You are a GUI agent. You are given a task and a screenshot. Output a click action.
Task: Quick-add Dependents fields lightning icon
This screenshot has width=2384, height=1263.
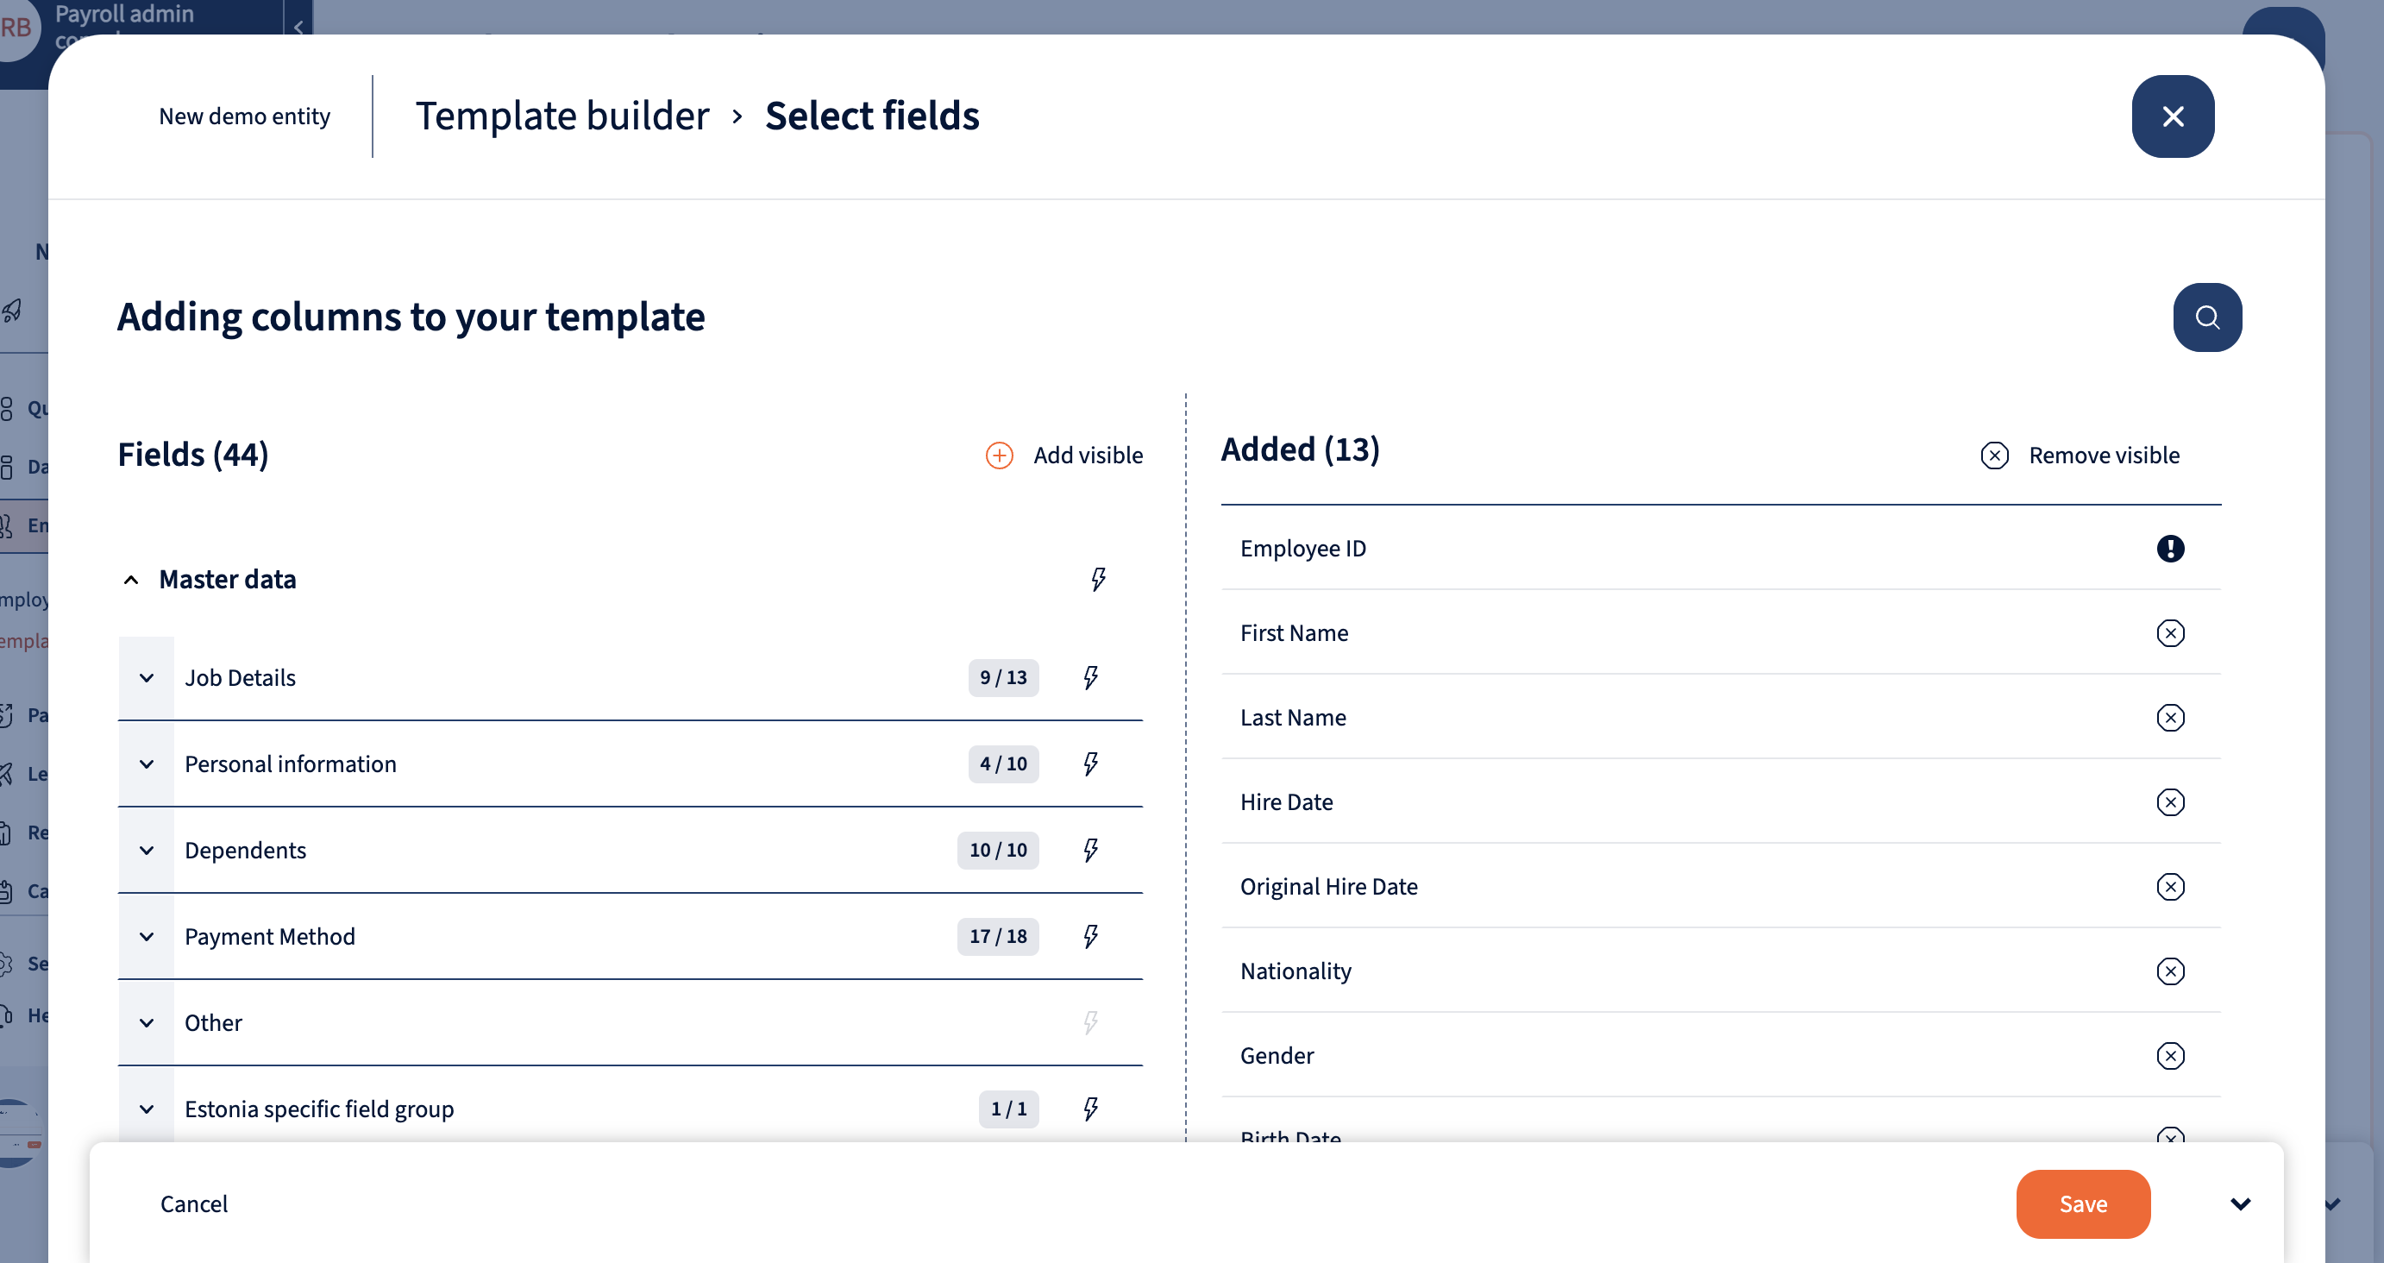pos(1090,849)
